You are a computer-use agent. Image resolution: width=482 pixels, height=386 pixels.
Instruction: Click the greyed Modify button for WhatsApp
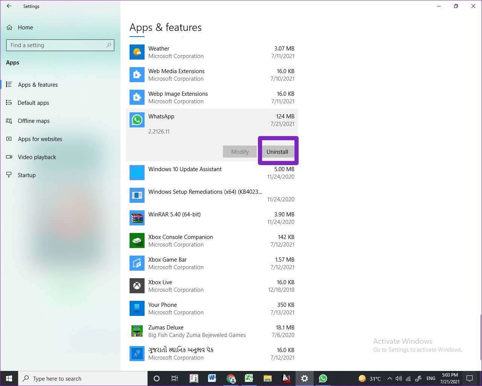240,152
